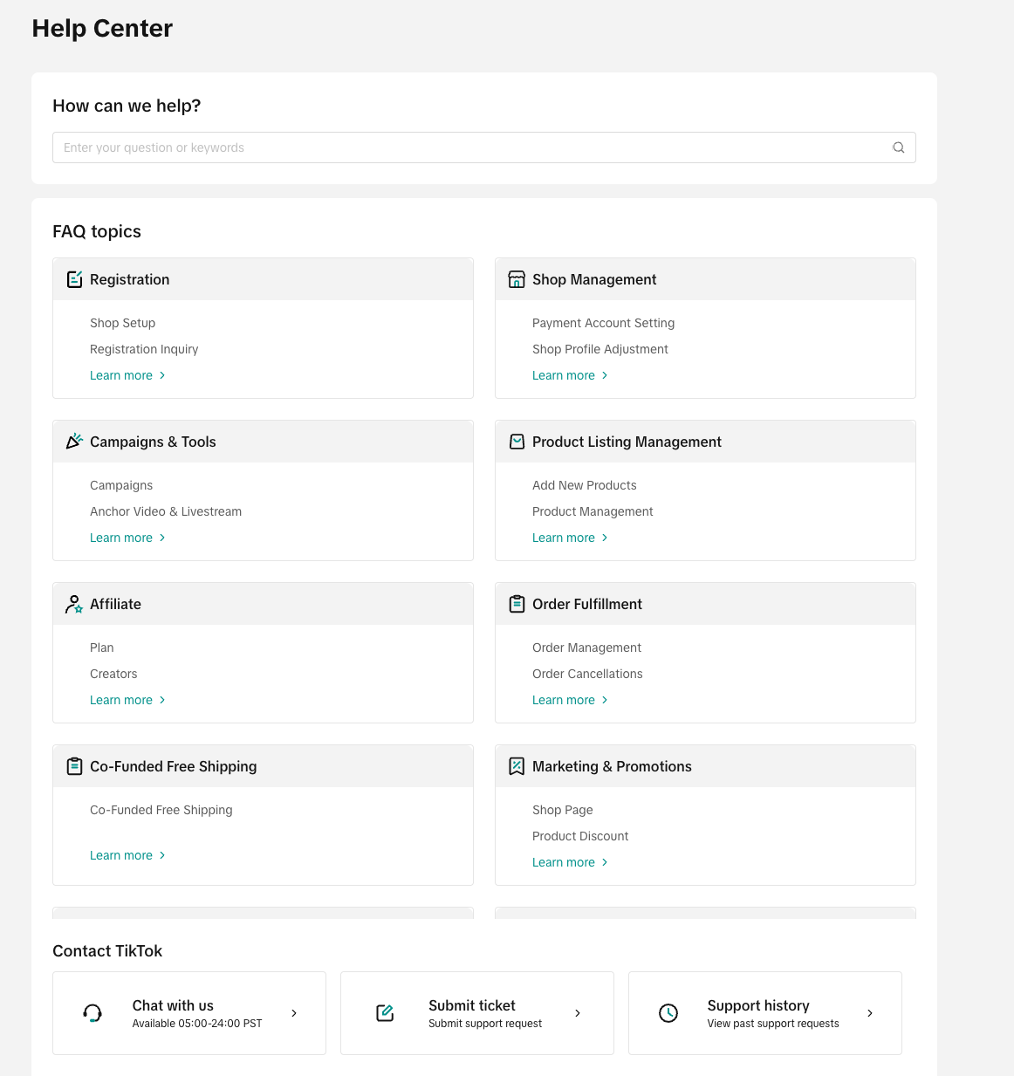Click the Order Fulfillment clipboard icon

pos(517,604)
